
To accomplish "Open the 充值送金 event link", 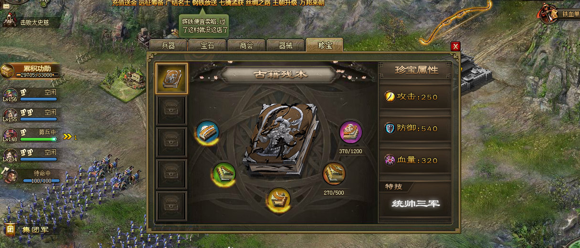I will pyautogui.click(x=124, y=3).
